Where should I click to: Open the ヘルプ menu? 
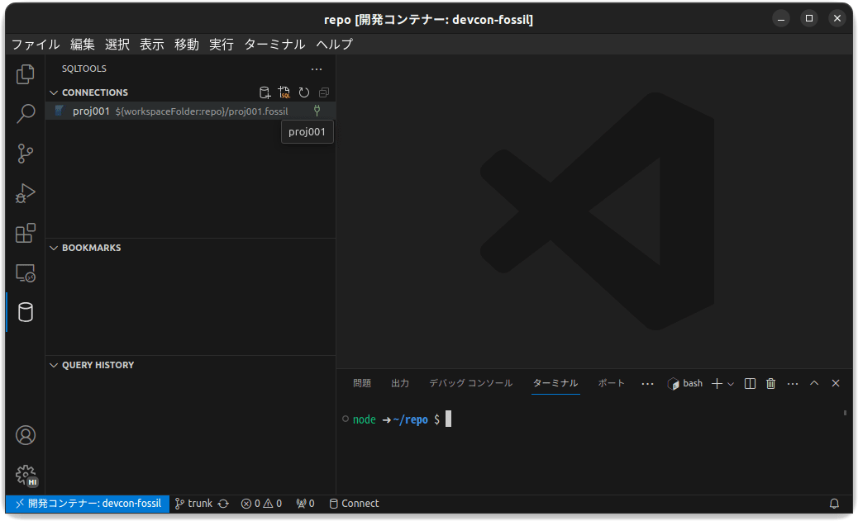334,45
